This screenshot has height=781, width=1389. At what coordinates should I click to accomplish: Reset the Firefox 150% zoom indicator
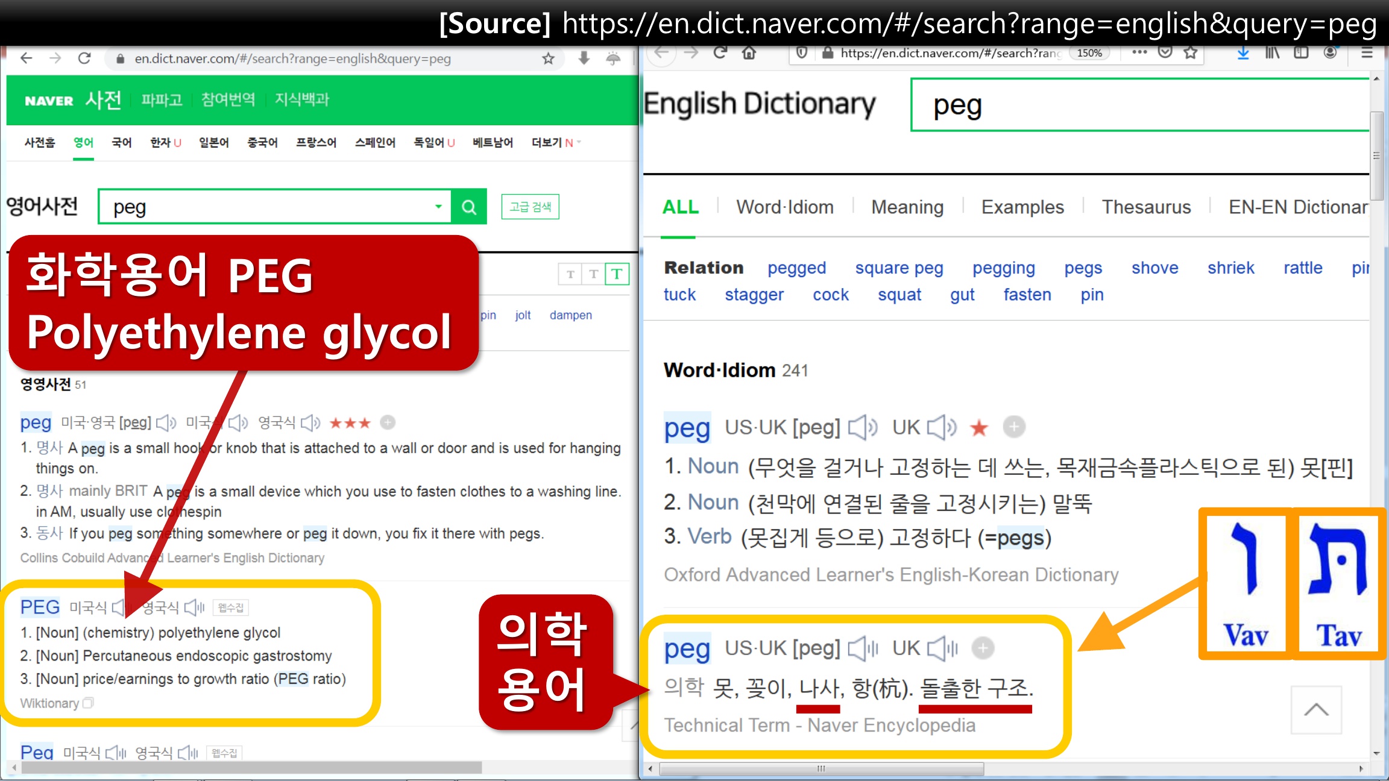coord(1089,53)
